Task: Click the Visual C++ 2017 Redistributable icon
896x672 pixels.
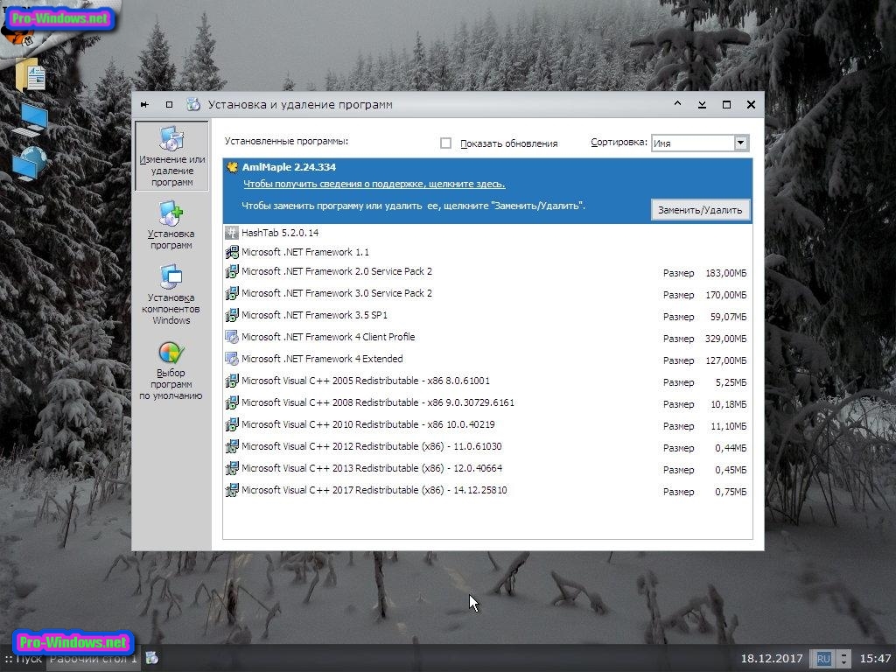Action: click(231, 490)
